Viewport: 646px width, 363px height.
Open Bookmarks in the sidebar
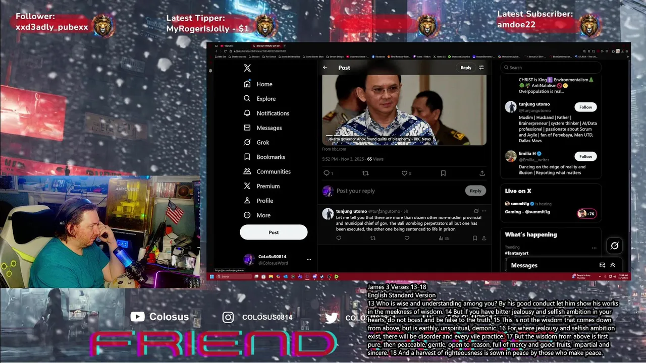point(264,157)
